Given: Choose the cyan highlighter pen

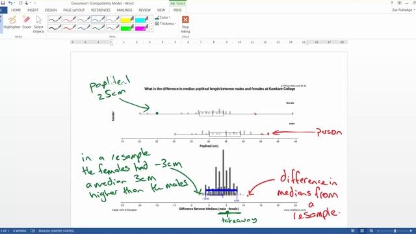Looking at the screenshot, I should (x=142, y=19).
